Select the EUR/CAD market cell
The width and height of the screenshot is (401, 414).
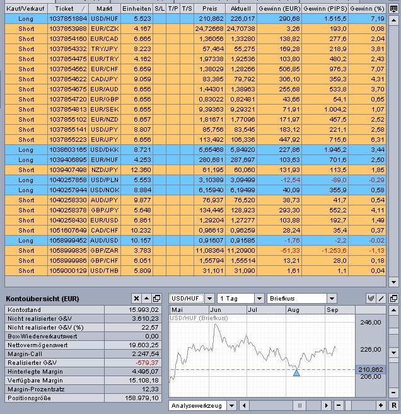(x=105, y=39)
